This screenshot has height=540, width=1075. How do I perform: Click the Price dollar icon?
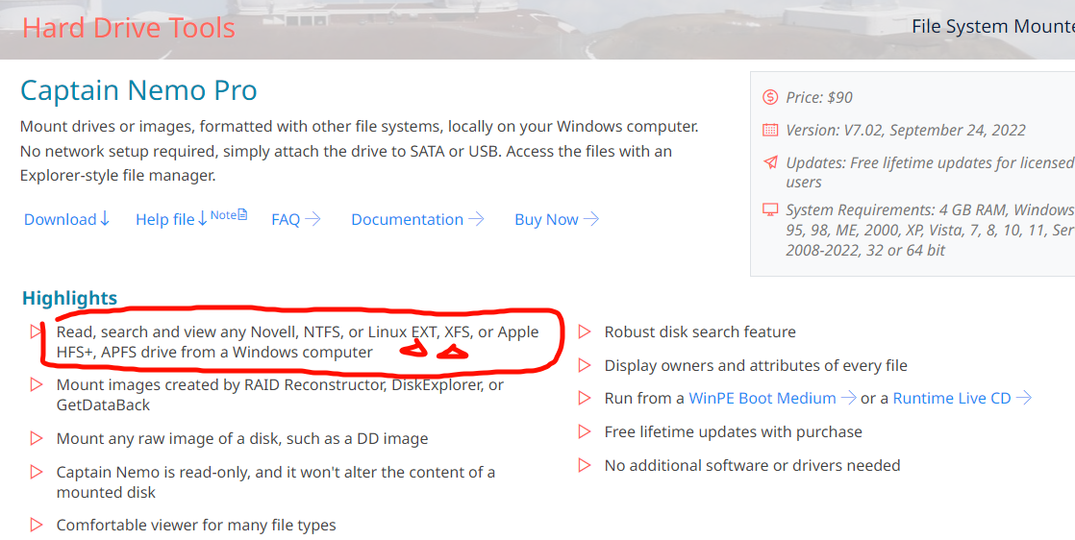click(770, 97)
